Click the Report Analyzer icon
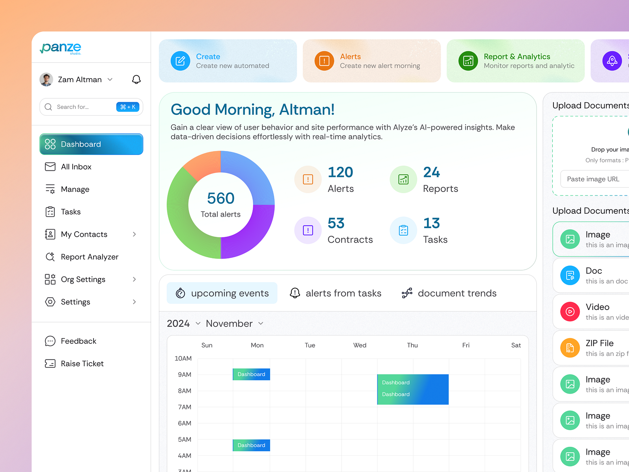Viewport: 629px width, 472px height. tap(50, 257)
